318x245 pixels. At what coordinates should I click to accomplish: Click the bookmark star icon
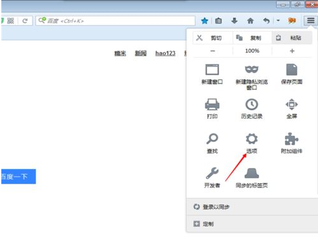tap(205, 21)
